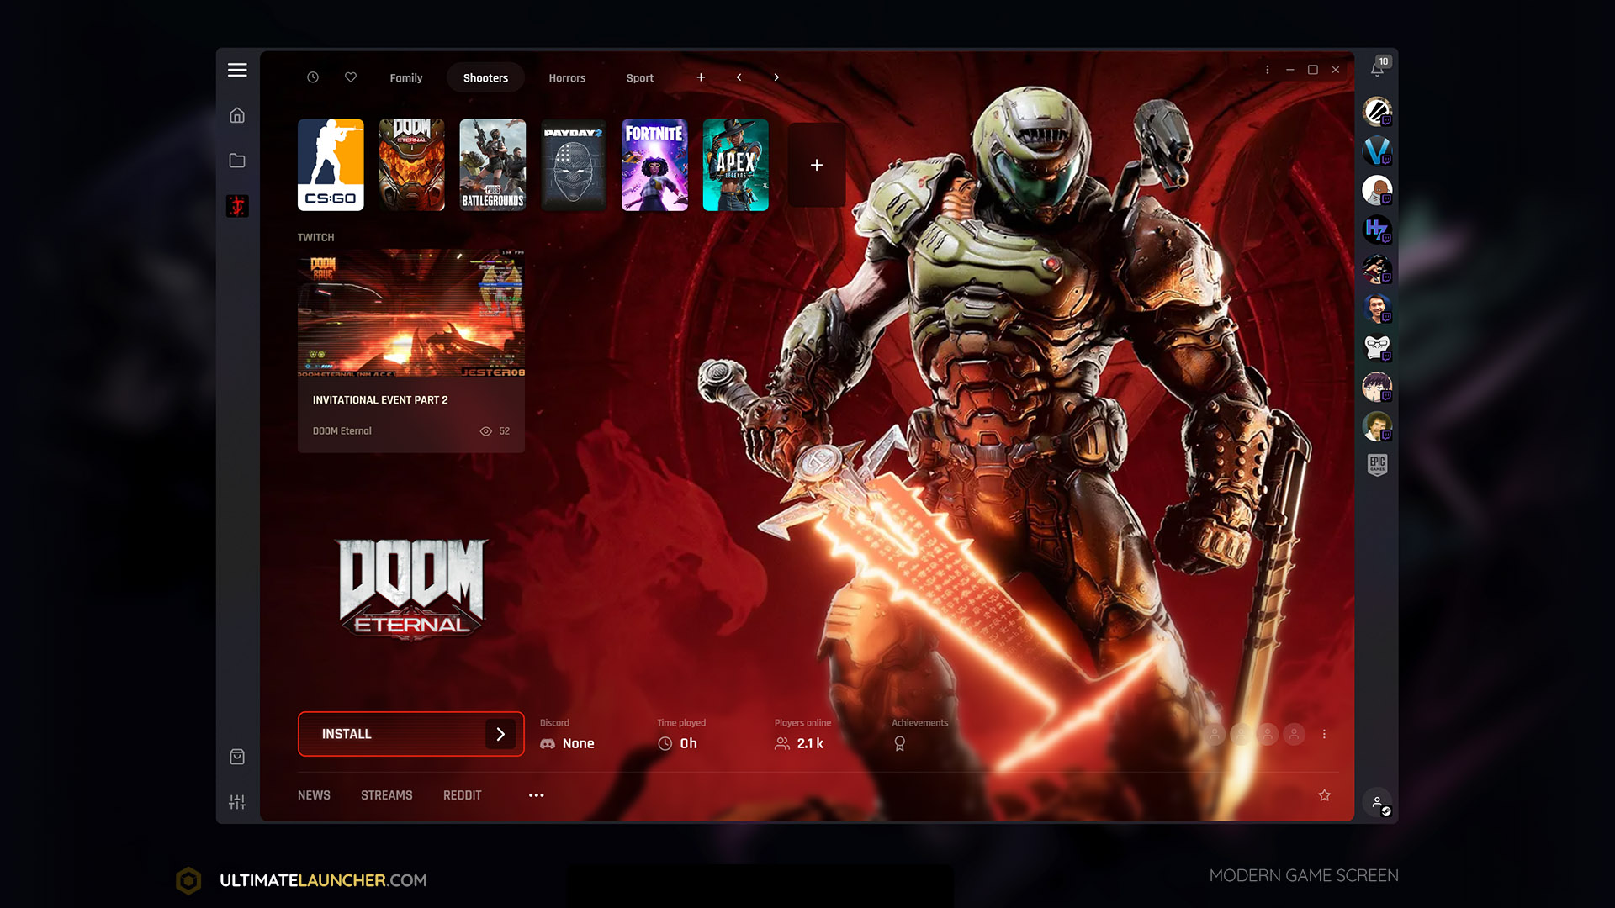Select the DOOM Eternal game cover

point(411,165)
